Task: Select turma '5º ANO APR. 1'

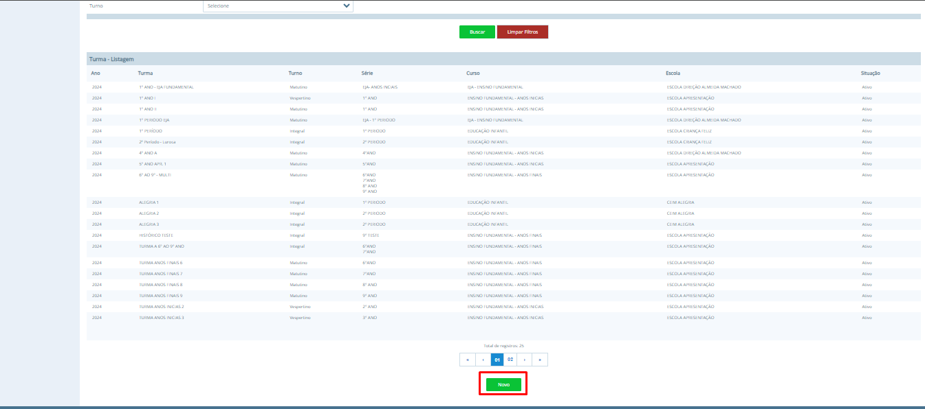Action: 153,164
